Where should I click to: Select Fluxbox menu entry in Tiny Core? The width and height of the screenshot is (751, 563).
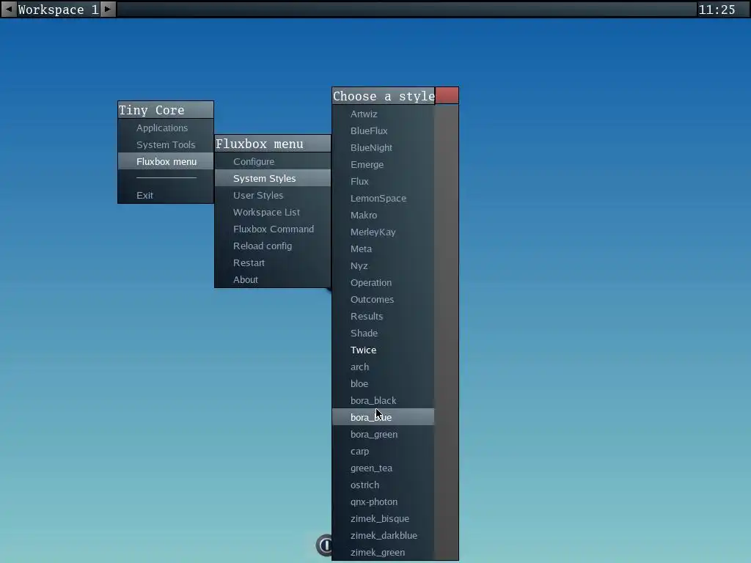[x=166, y=161]
